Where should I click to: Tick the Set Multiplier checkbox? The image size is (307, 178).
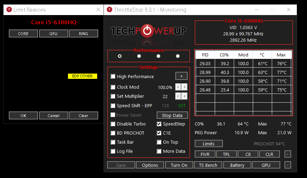click(x=113, y=96)
